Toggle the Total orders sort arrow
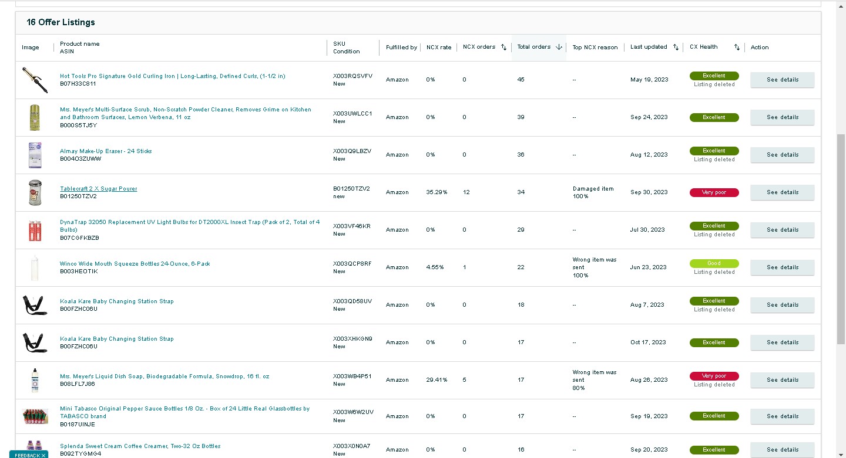Viewport: 846px width, 458px height. point(559,48)
